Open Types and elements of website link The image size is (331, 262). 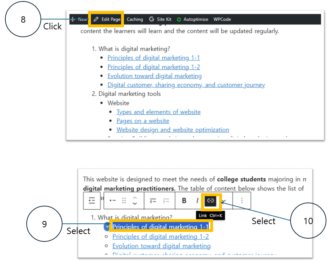tap(158, 112)
